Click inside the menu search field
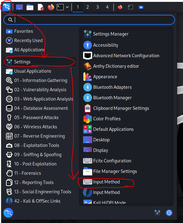The image size is (183, 223). pyautogui.click(x=89, y=20)
